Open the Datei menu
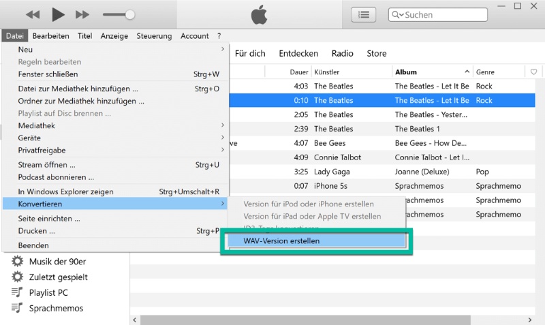Image resolution: width=545 pixels, height=325 pixels. tap(14, 36)
